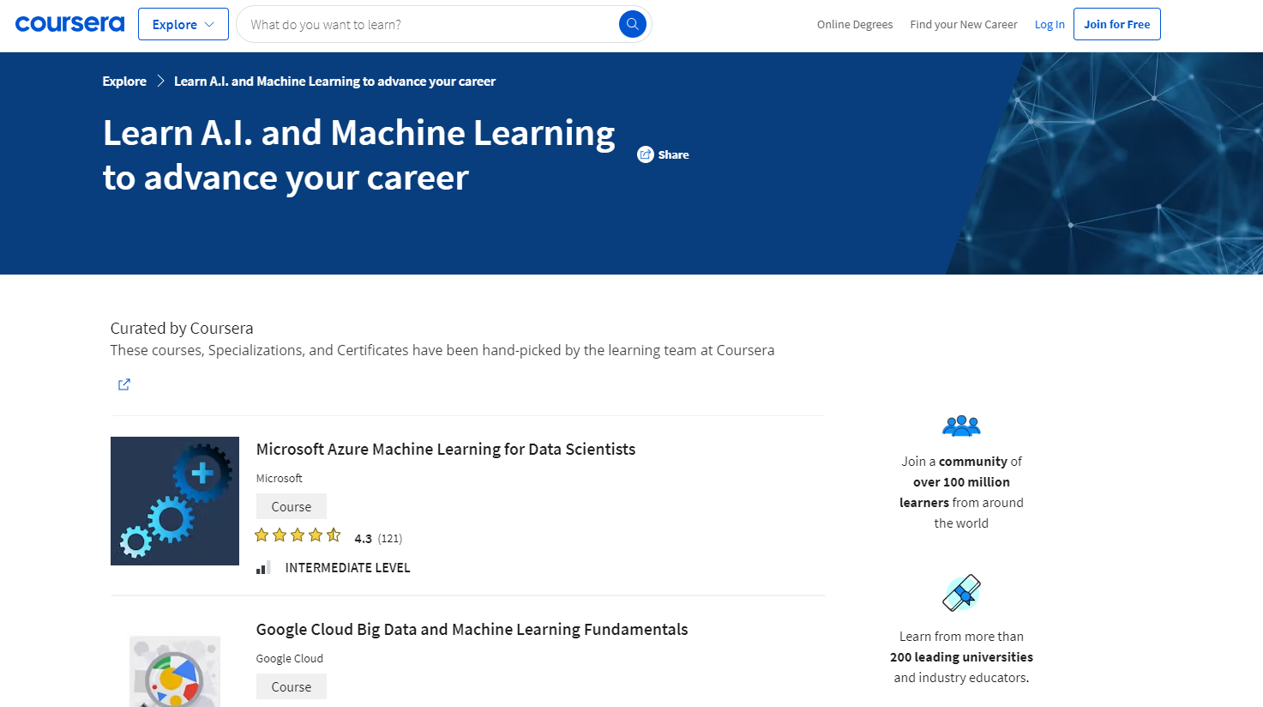Image resolution: width=1263 pixels, height=707 pixels.
Task: Click the Coursera logo
Action: coord(69,24)
